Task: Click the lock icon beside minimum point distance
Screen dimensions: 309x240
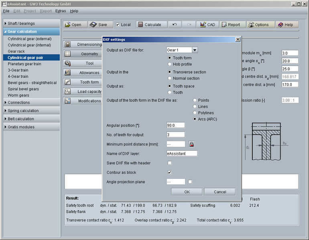Action: [191, 144]
